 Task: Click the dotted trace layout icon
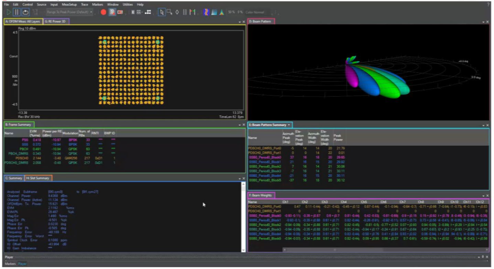click(x=148, y=12)
